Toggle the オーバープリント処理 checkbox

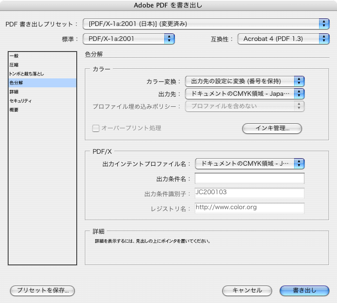point(96,128)
